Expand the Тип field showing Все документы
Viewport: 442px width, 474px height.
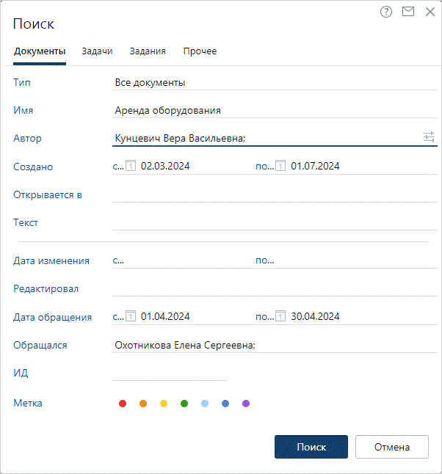pos(275,82)
